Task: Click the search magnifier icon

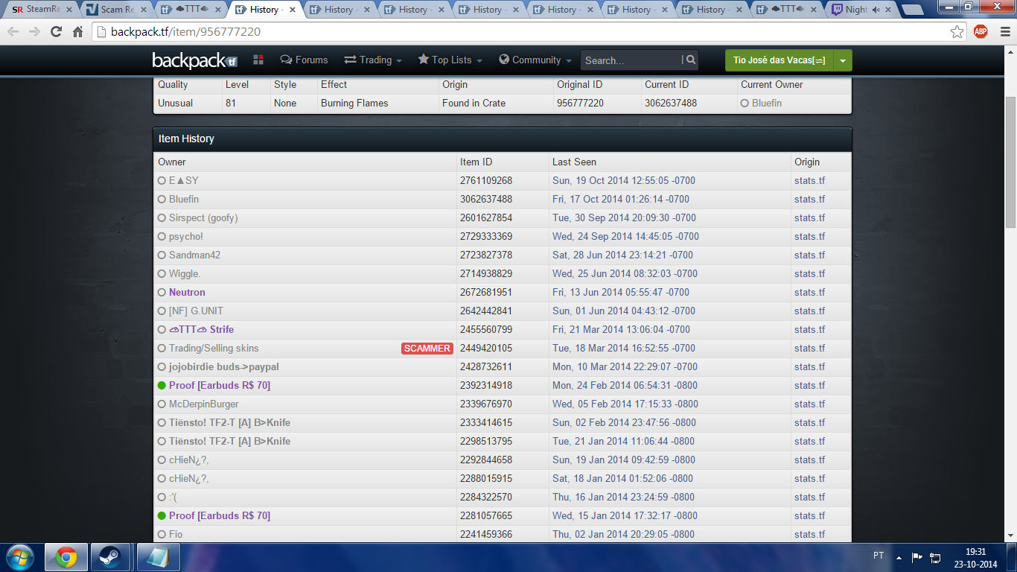Action: point(691,60)
